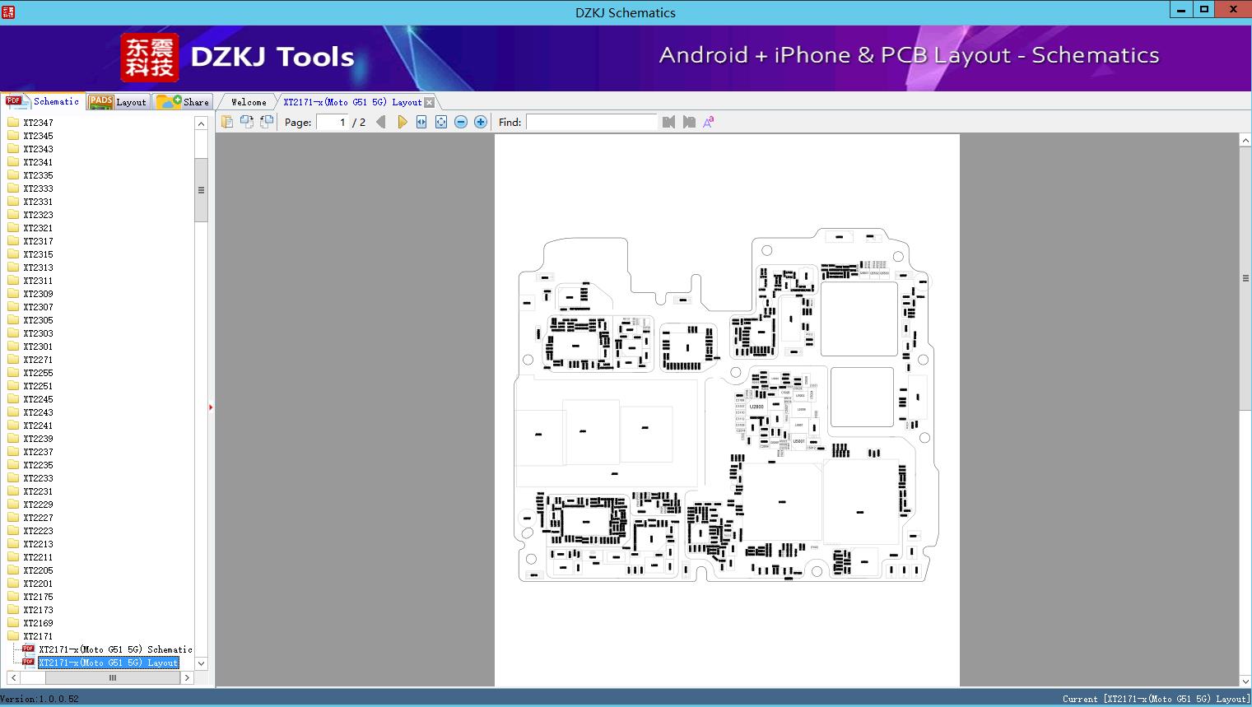Open the XT2345 folder
Viewport: 1252px width, 707px height.
(30, 136)
